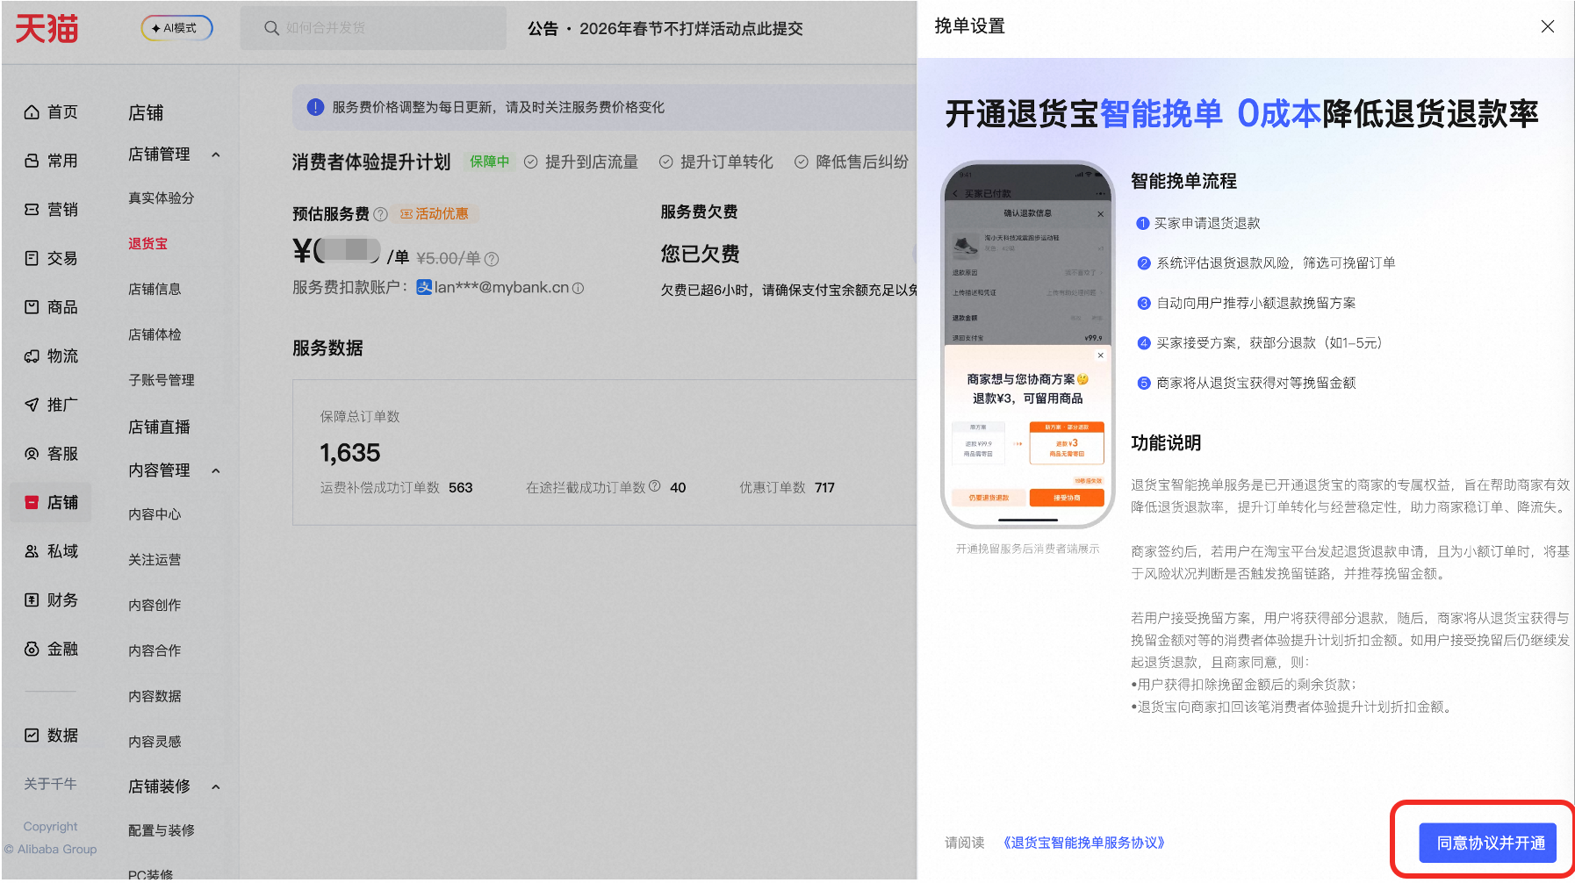This screenshot has width=1575, height=883.
Task: Click the Alipay icon before account
Action: point(424,287)
